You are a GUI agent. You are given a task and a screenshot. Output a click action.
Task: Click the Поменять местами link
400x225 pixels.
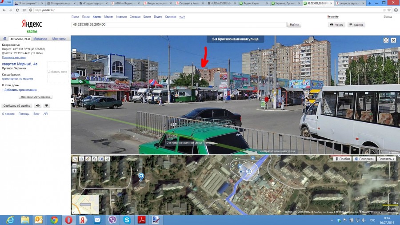(x=14, y=57)
